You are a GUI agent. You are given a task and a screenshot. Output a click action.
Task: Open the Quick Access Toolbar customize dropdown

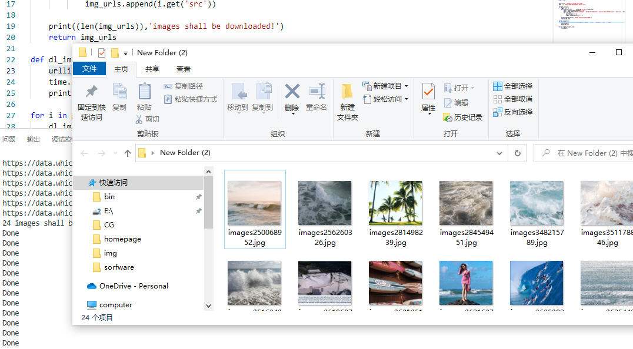tap(125, 53)
